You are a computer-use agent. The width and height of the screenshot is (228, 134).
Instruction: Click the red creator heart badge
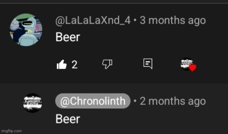pos(193,68)
